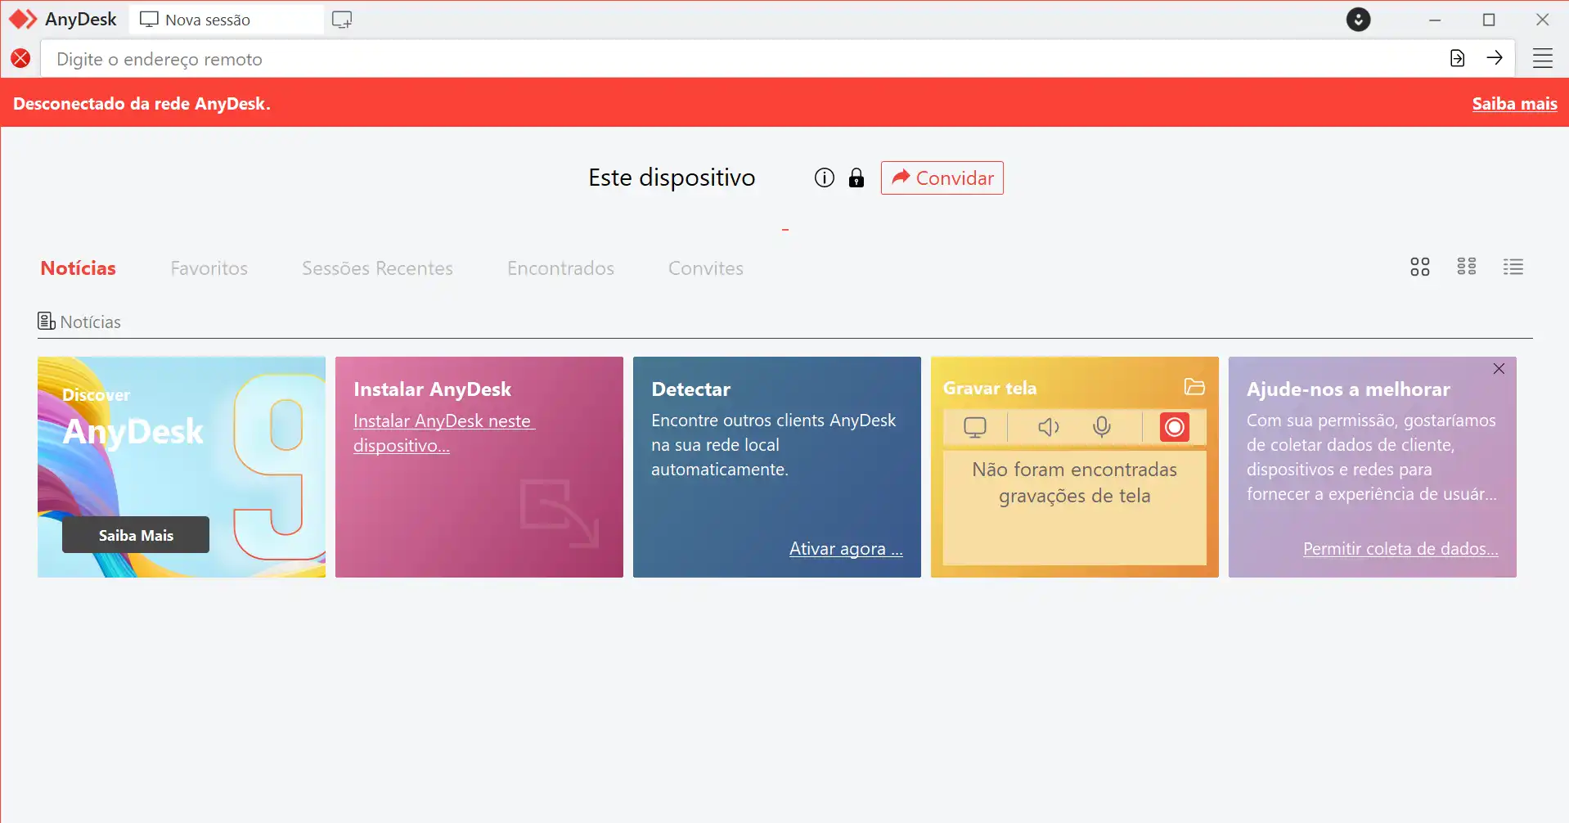Screen dimensions: 1569x823
Task: Open recordings folder icon in Gravar tela
Action: tap(1194, 387)
